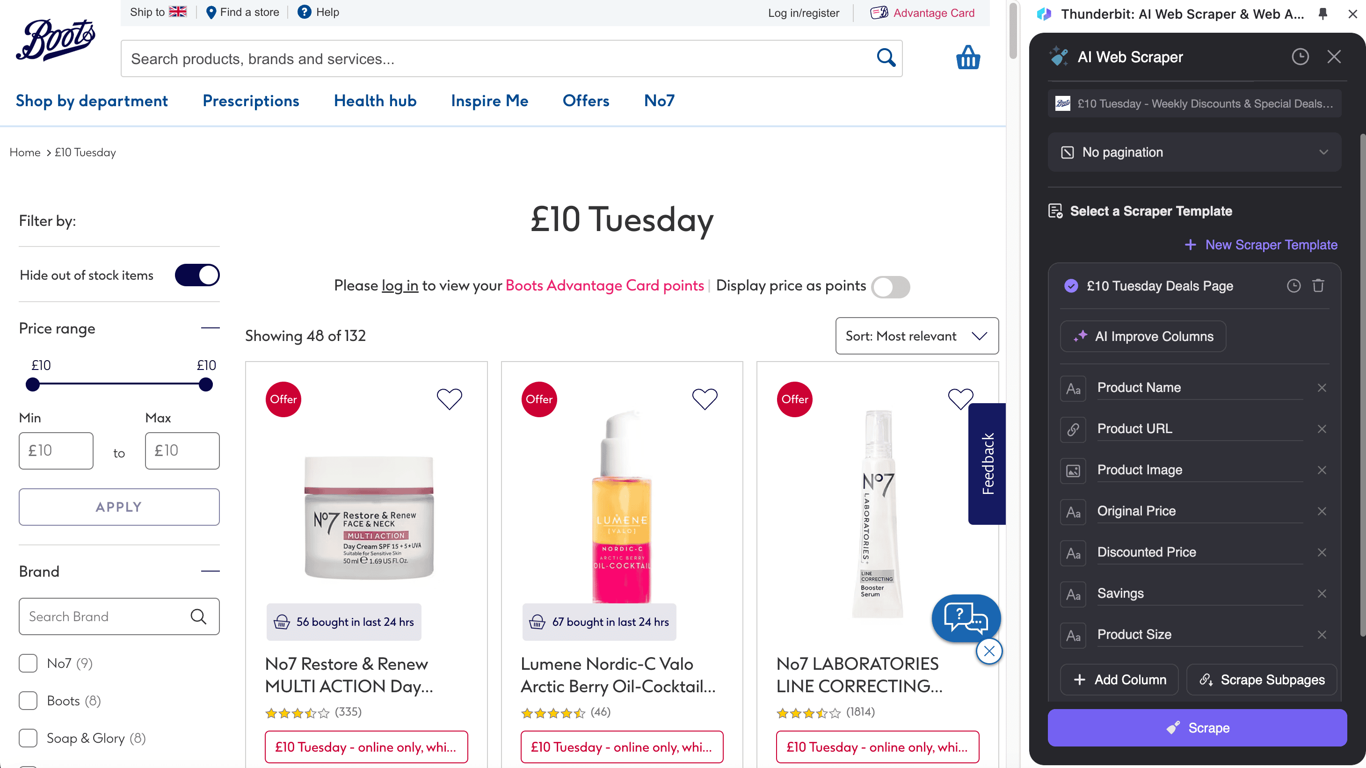
Task: Open the live chat help bubble
Action: click(x=966, y=618)
